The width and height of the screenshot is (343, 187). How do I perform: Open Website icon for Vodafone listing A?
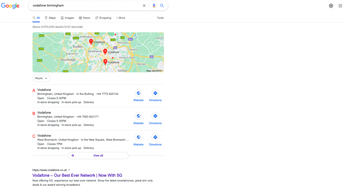coord(138,93)
